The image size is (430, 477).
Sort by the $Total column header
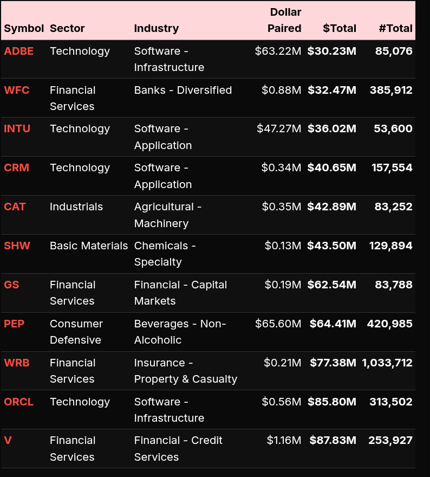click(340, 29)
